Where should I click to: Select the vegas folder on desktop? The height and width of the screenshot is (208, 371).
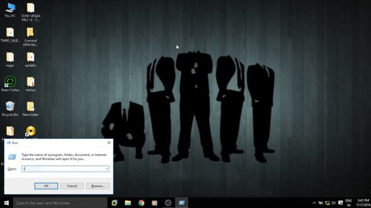click(10, 60)
